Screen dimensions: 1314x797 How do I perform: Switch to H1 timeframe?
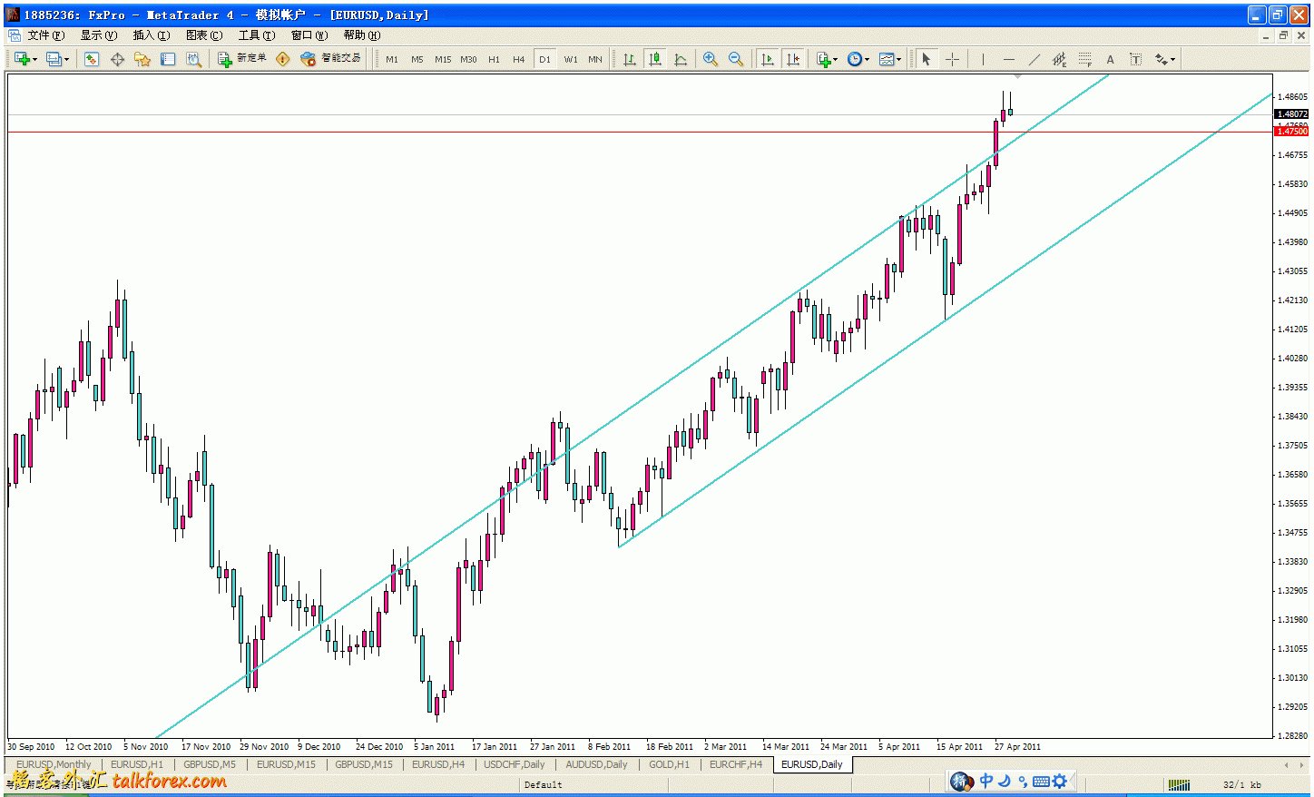coord(494,59)
